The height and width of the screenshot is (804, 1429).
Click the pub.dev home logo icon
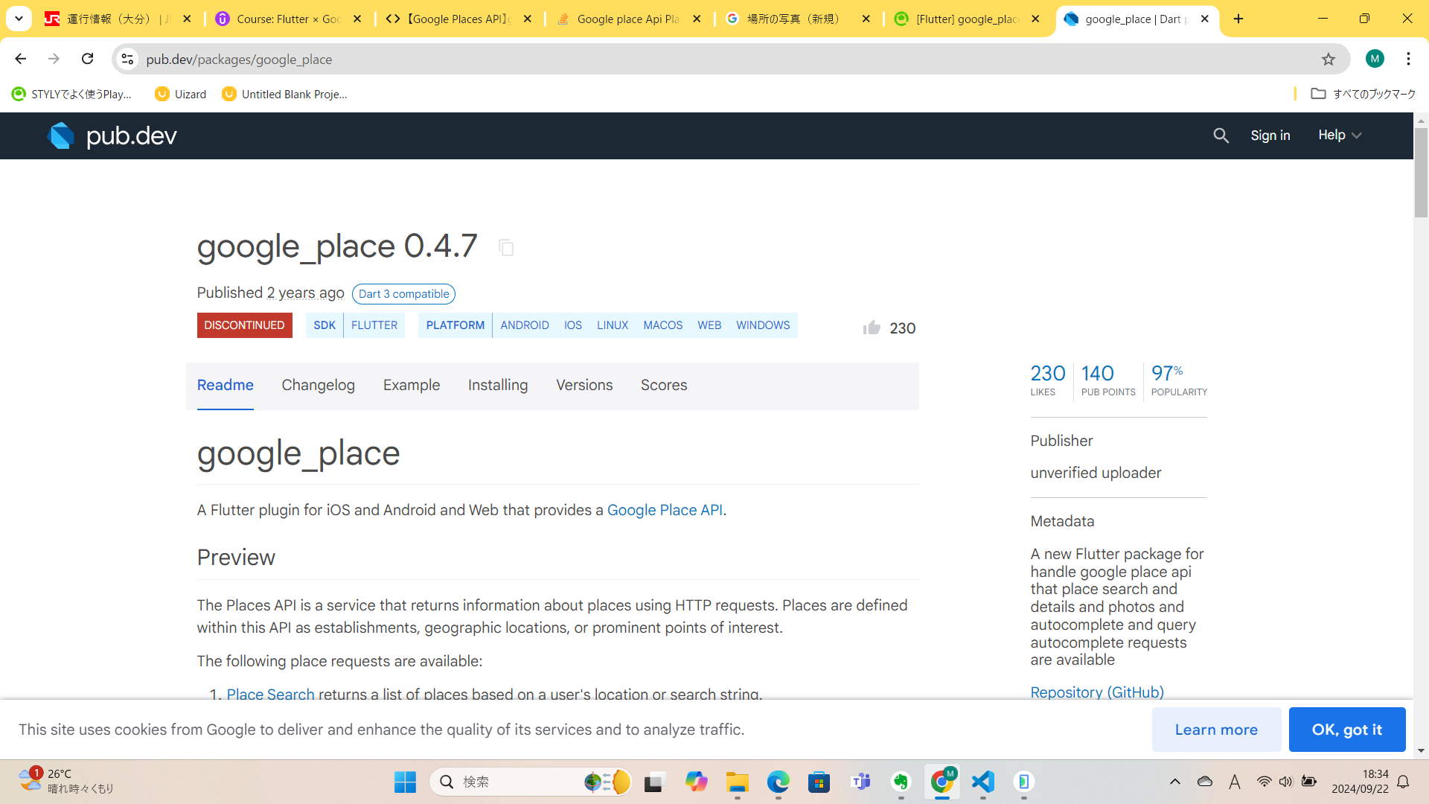[x=62, y=135]
